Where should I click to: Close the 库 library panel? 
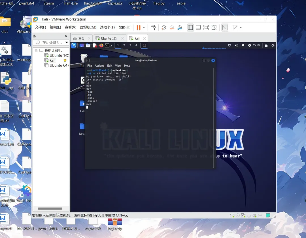pos(66,36)
